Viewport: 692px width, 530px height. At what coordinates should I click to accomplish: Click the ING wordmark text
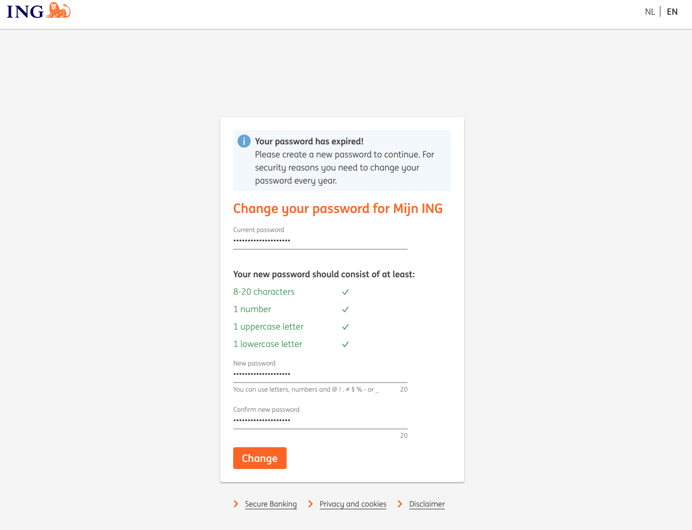[25, 11]
